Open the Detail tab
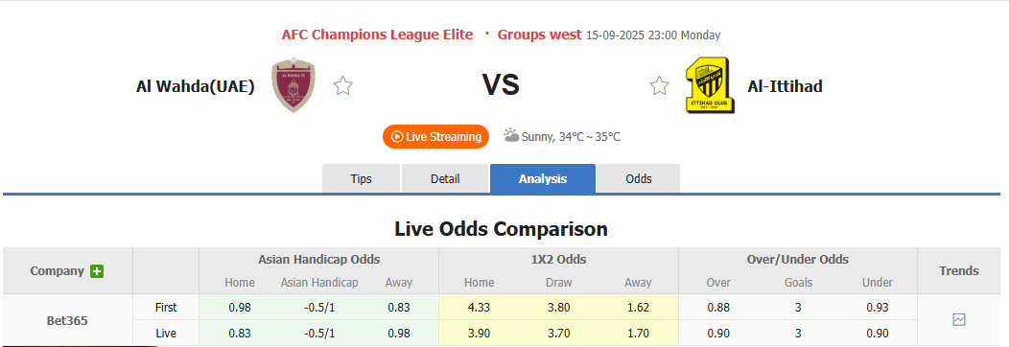Viewport: 1009px width, 347px height. coord(445,178)
